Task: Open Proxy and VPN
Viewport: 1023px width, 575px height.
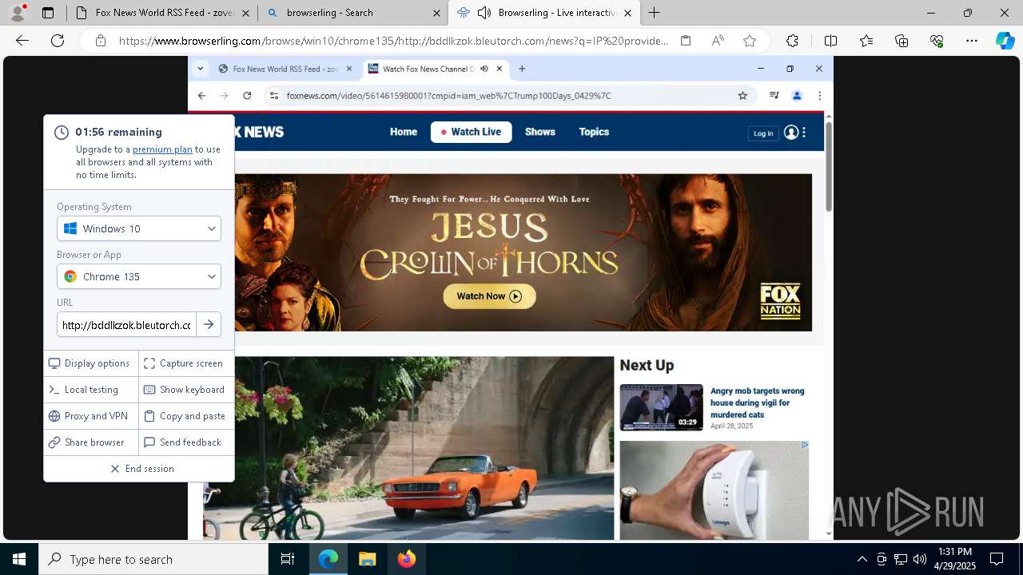Action: pyautogui.click(x=91, y=416)
